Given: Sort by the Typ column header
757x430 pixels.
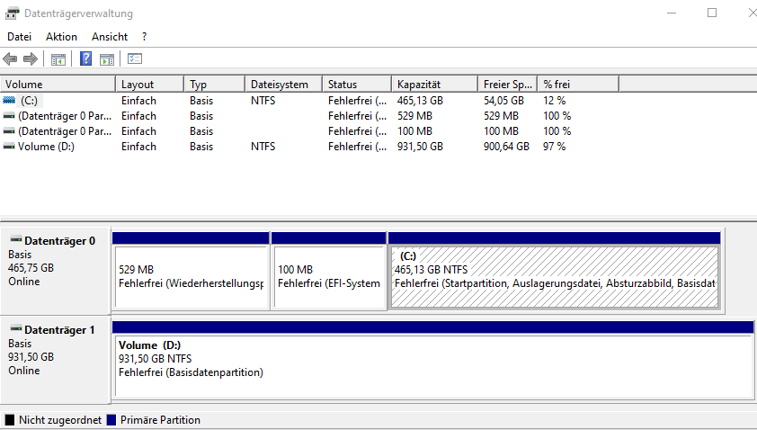Looking at the screenshot, I should click(214, 84).
